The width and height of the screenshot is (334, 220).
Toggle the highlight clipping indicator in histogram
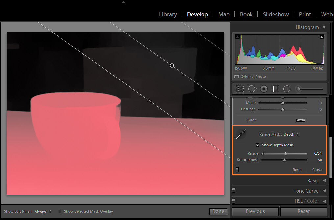coord(322,37)
